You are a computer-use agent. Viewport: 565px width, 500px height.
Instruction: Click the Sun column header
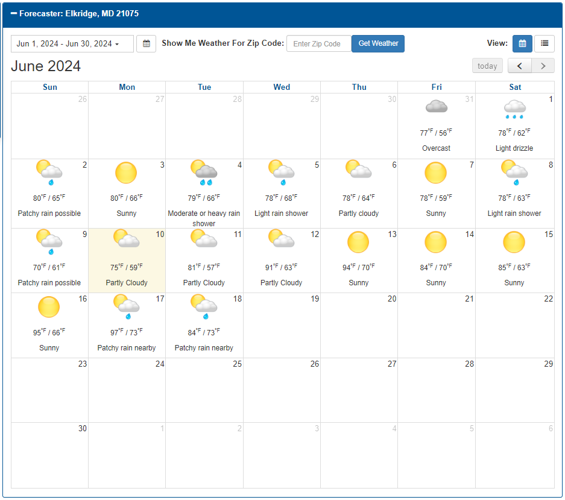coord(49,87)
